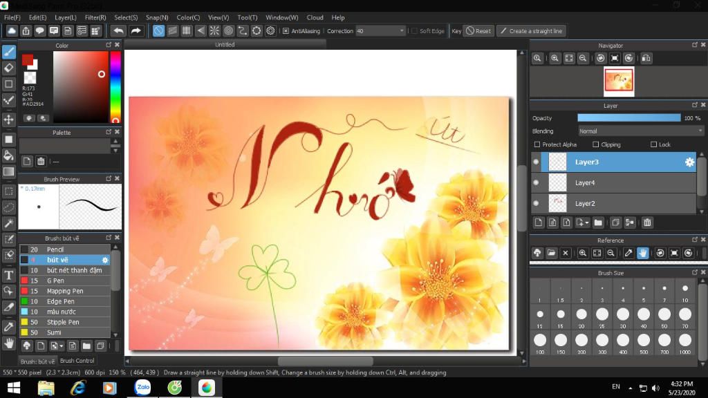
Task: Show hidden system tray icons
Action: [x=631, y=388]
